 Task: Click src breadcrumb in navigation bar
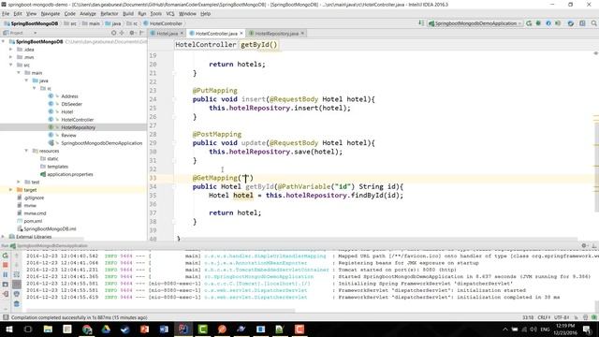click(71, 23)
